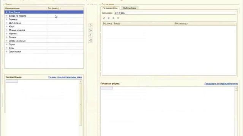Click Вид блюд / Блюдо column header
Screen dimensions: 243x136
tap(138, 23)
